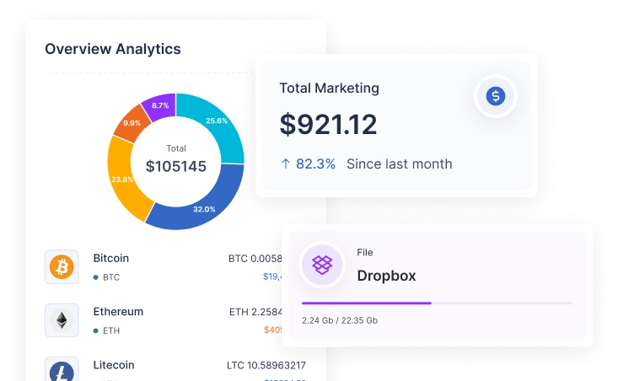618x381 pixels.
Task: Select the 9.9% orange donut segment
Action: pyautogui.click(x=131, y=123)
